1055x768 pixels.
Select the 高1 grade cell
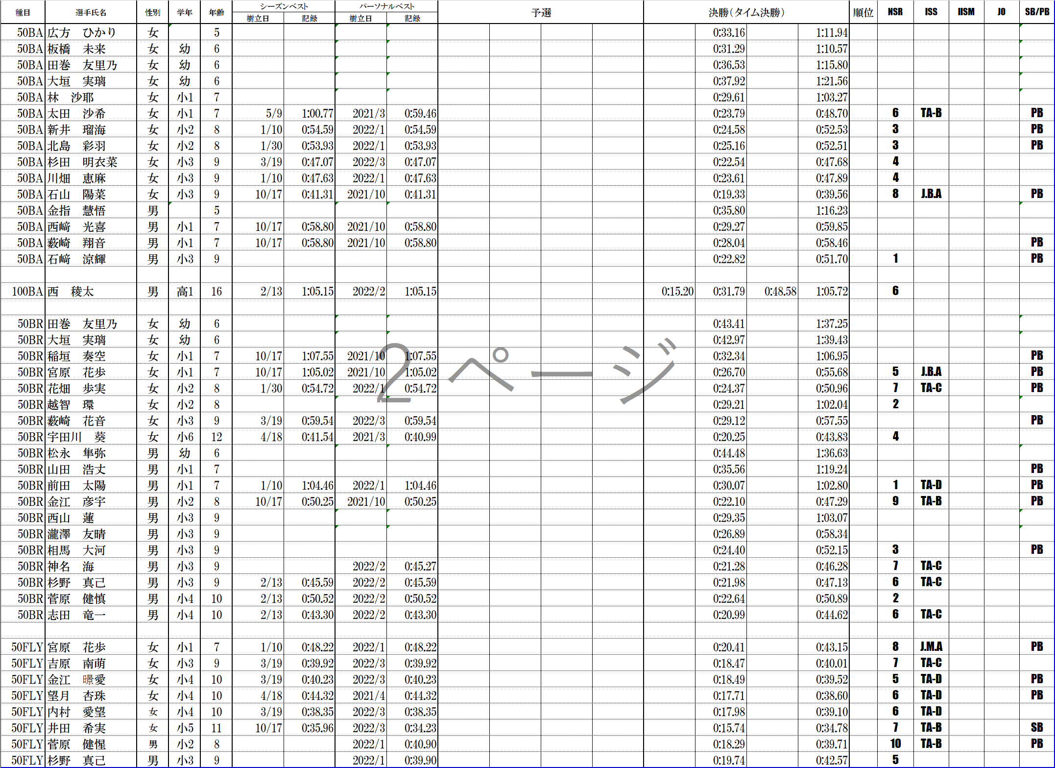[x=185, y=291]
